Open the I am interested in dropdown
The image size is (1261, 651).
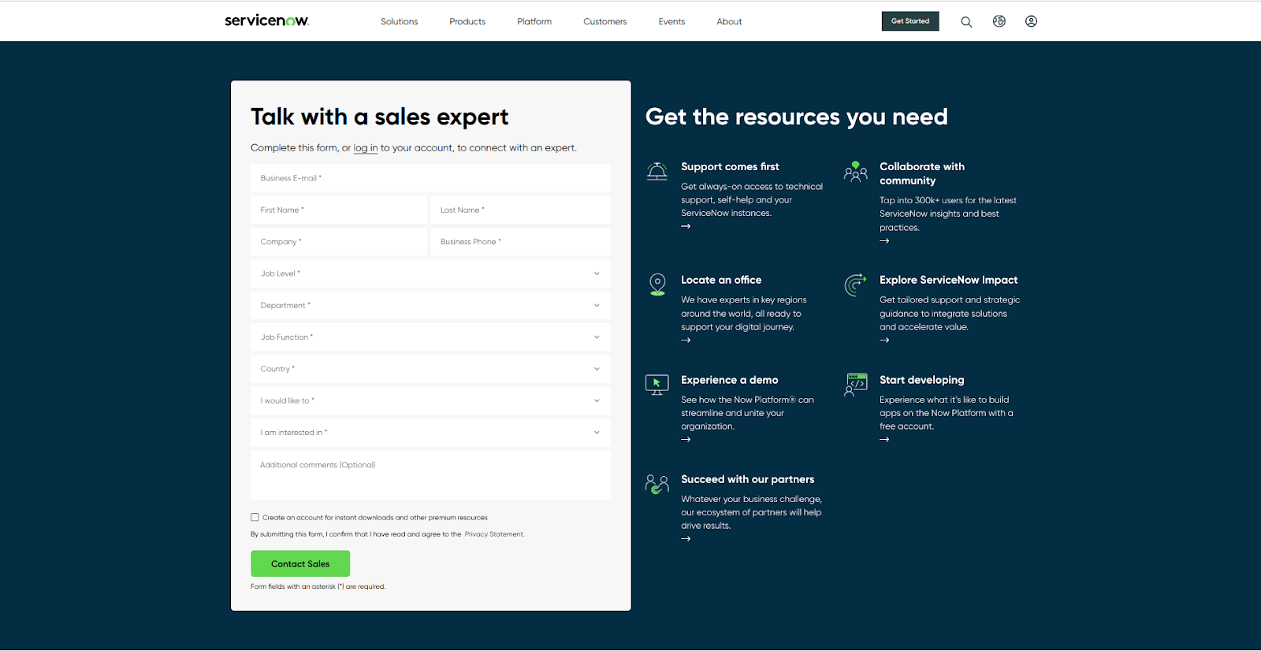pos(430,433)
